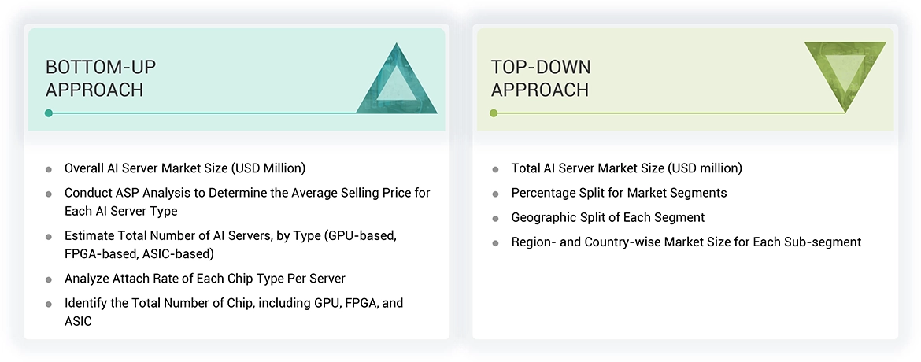Click bullet beside Geographic Split of Each Segment
Screen dimensions: 921x362
pyautogui.click(x=495, y=218)
